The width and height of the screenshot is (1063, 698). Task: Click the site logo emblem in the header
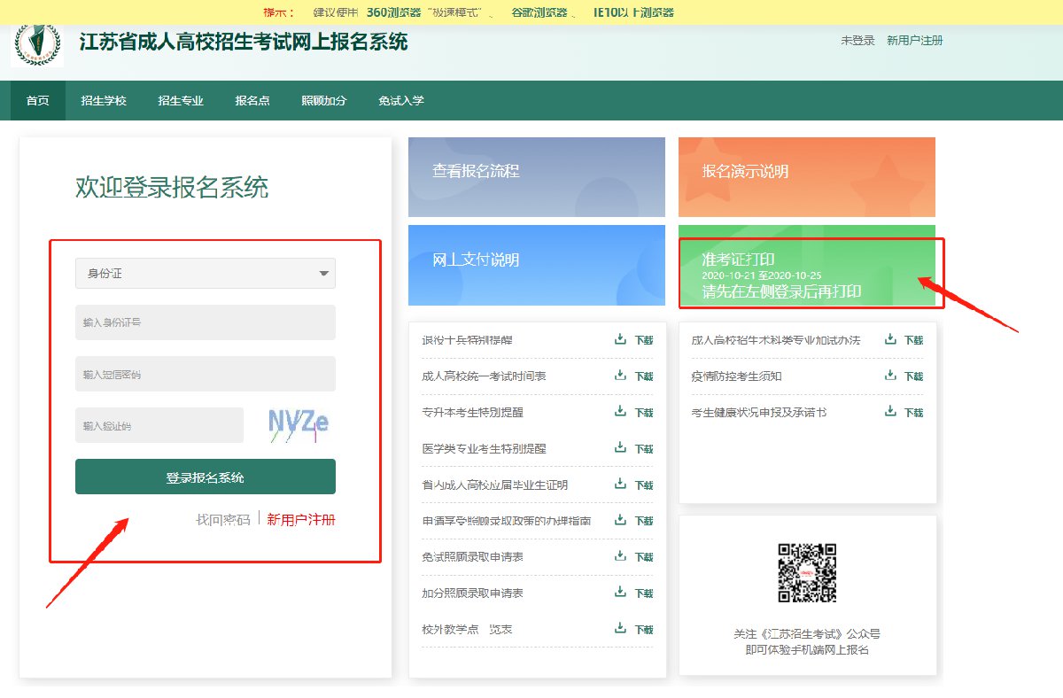tap(37, 43)
